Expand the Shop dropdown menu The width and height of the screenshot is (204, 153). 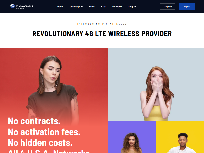click(132, 7)
